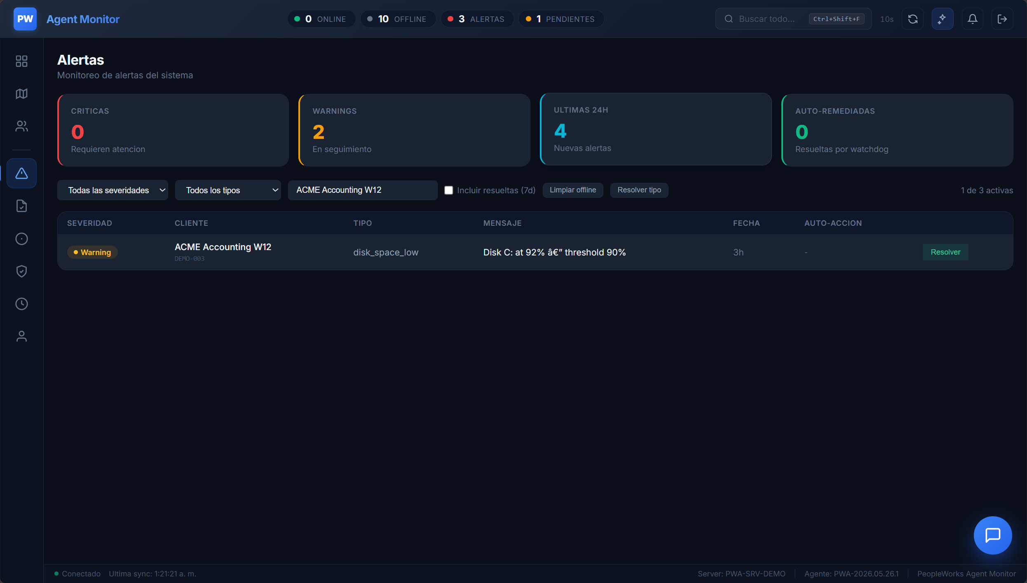Open the Ultimas 24H summary card

656,129
